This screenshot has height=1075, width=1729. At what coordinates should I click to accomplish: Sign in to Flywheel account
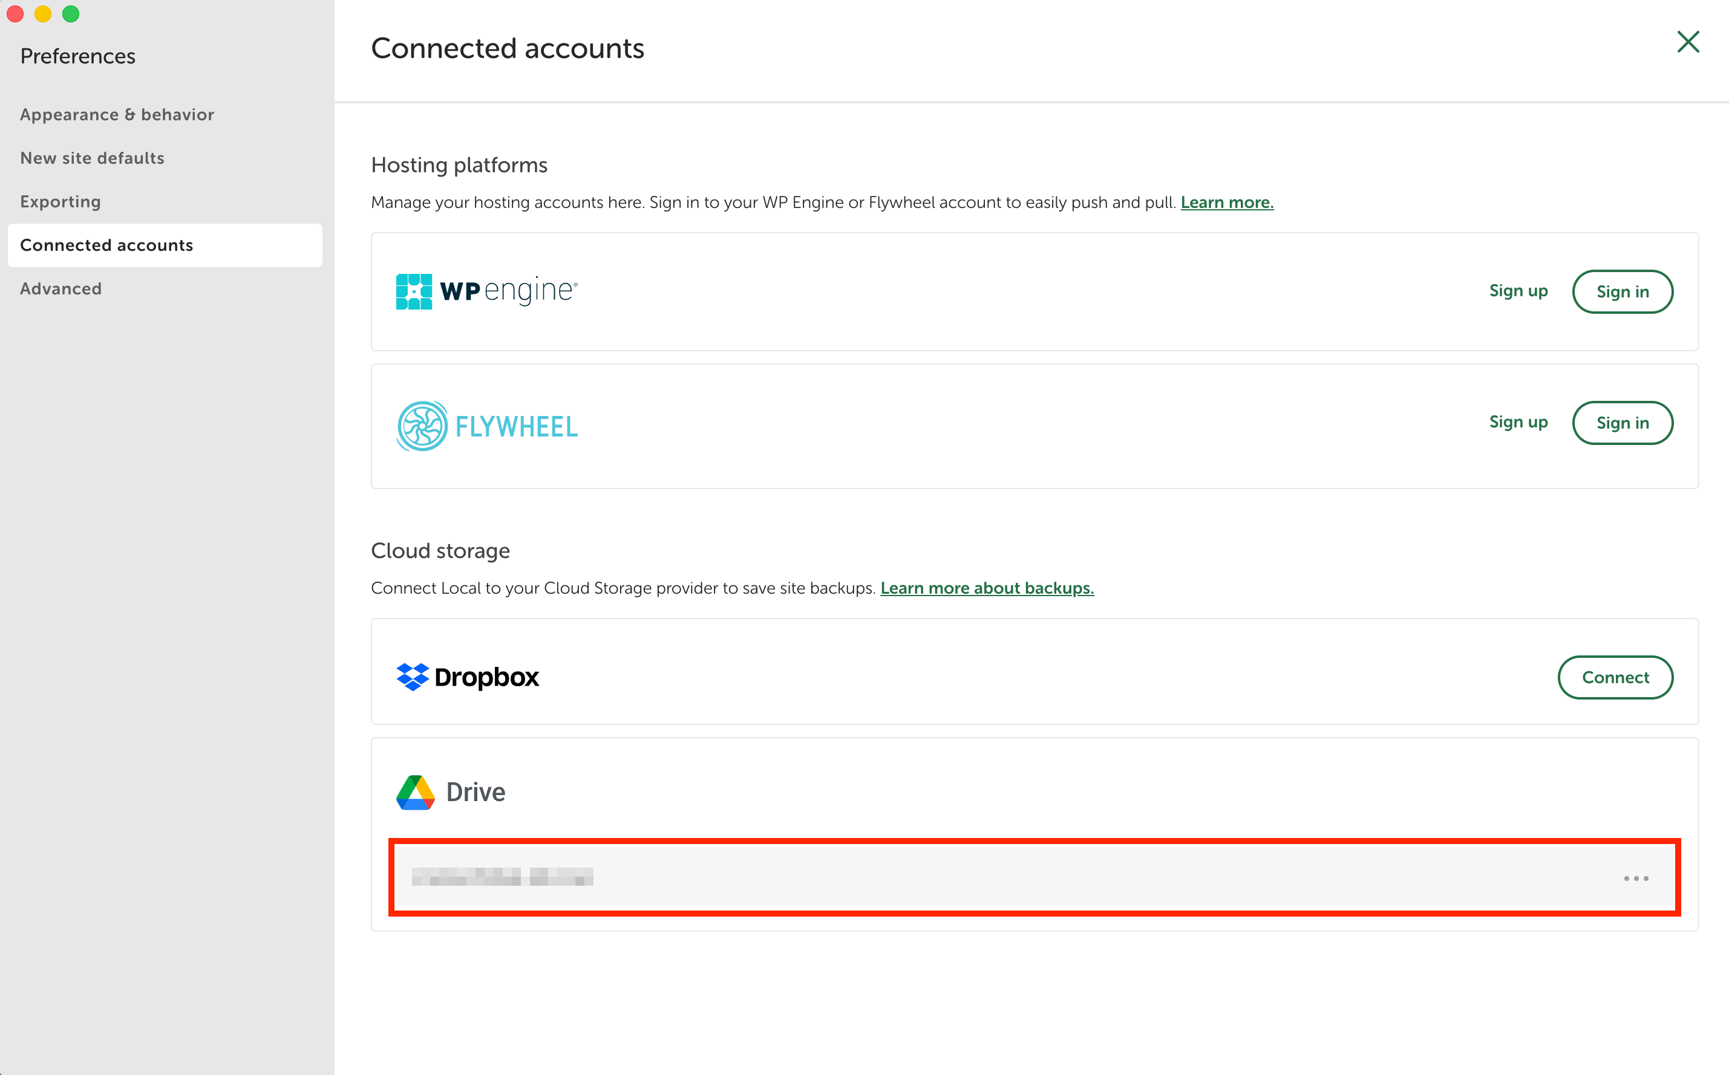click(1623, 423)
